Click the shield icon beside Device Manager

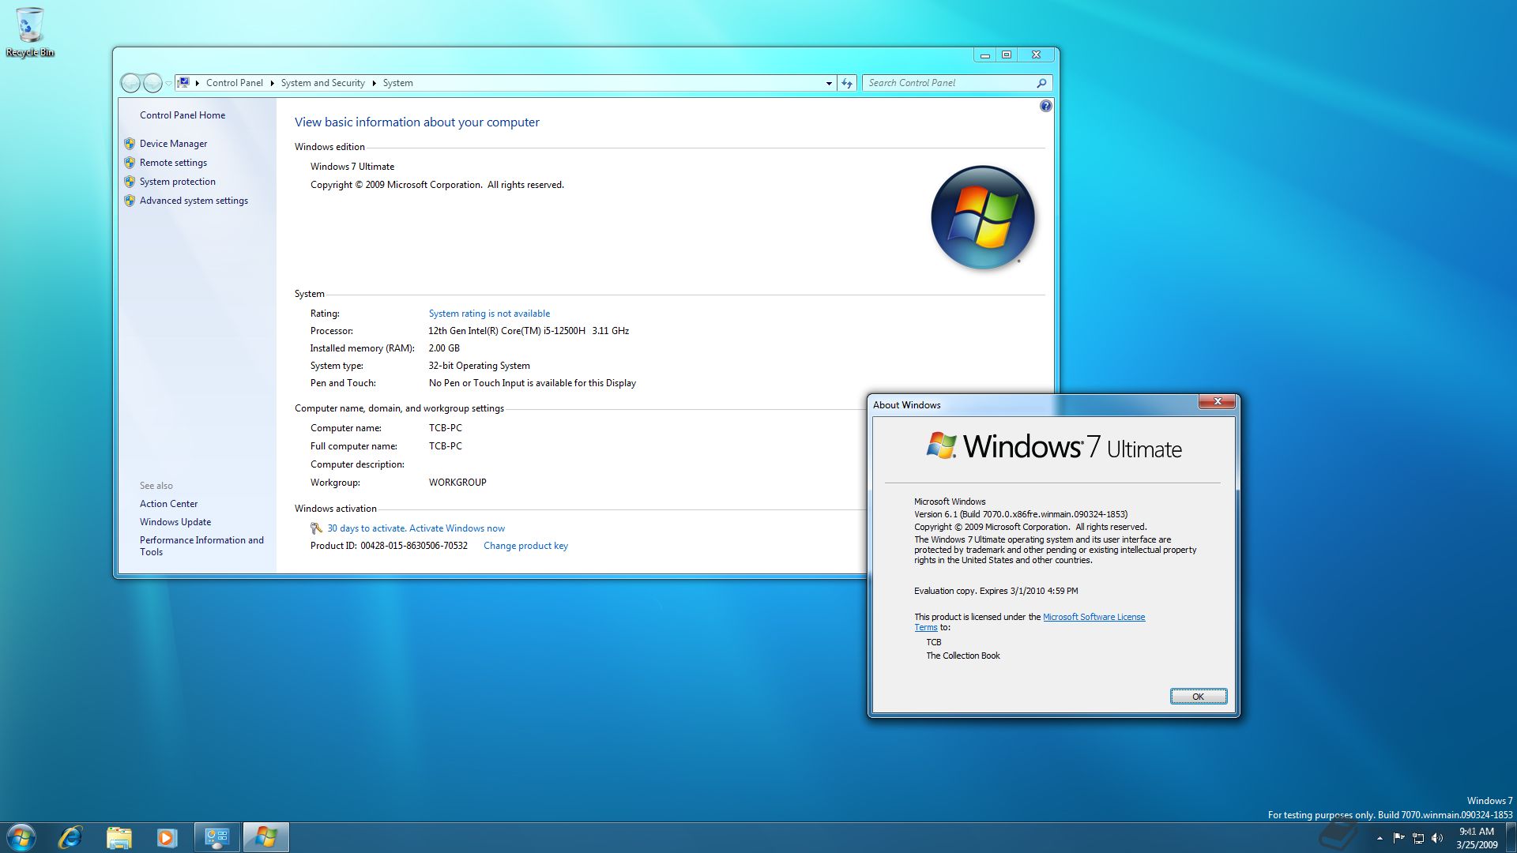pyautogui.click(x=130, y=144)
